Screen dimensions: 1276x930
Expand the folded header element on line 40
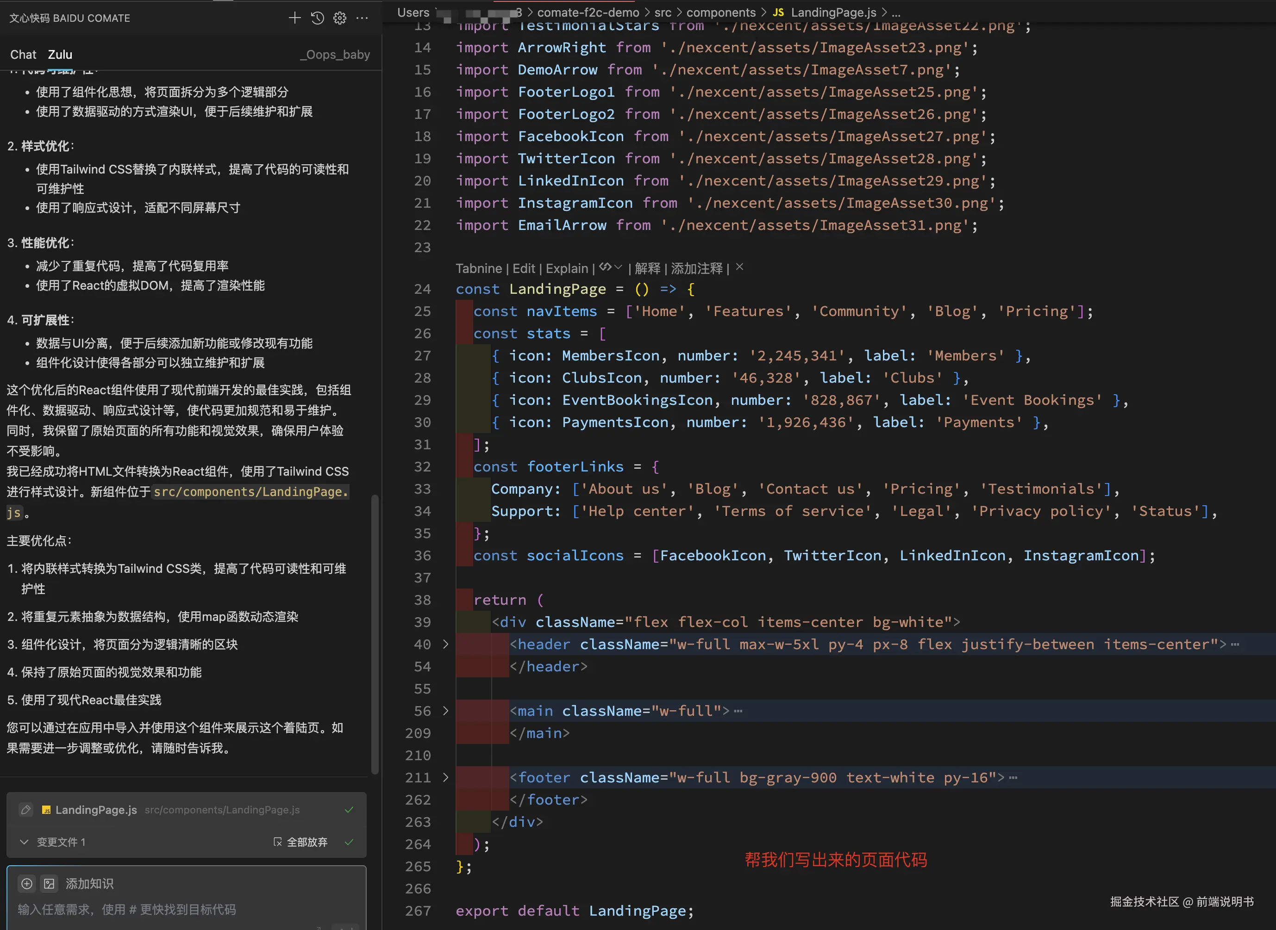[x=445, y=644]
